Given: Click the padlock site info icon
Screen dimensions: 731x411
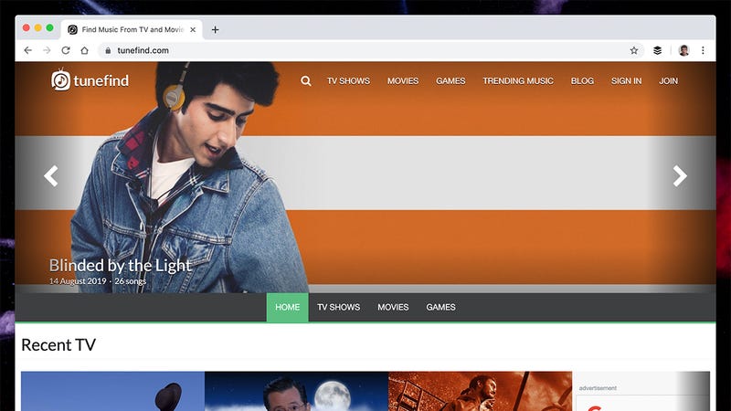Looking at the screenshot, I should tap(108, 50).
